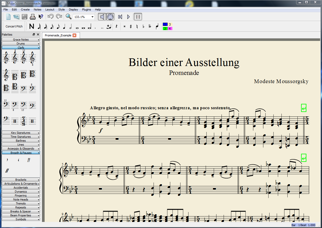Apply a natural accidental

[137, 26]
